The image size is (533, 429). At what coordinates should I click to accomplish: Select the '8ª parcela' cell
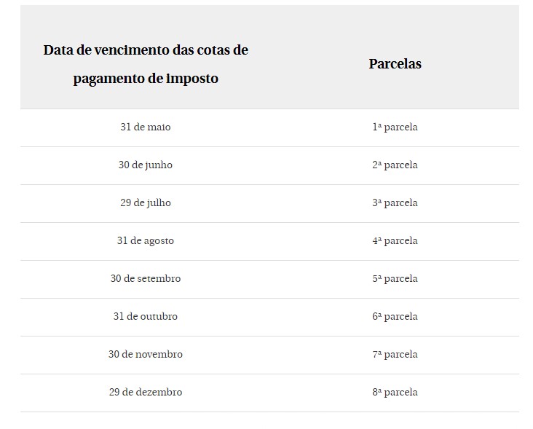click(x=395, y=393)
